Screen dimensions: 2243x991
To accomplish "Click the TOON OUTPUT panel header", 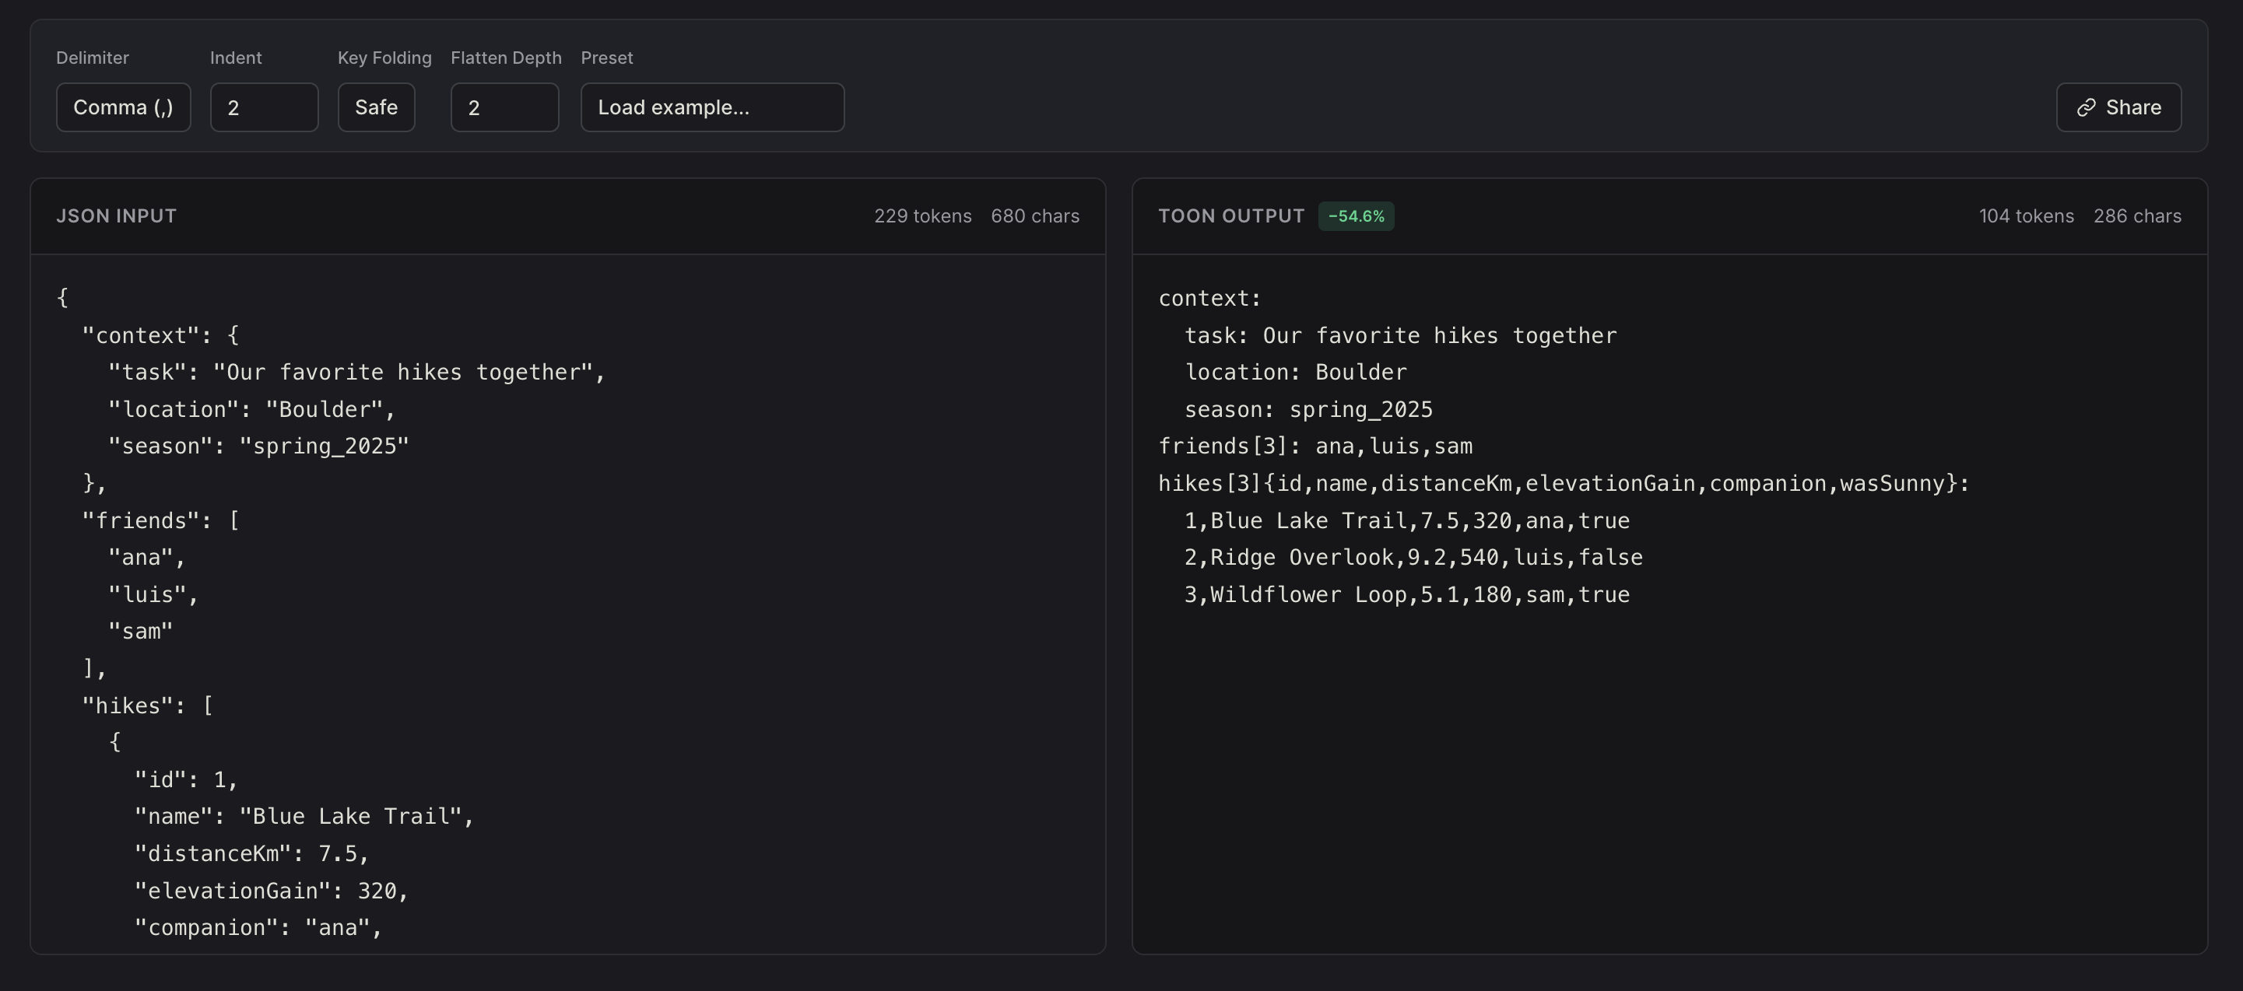I will (x=1231, y=215).
